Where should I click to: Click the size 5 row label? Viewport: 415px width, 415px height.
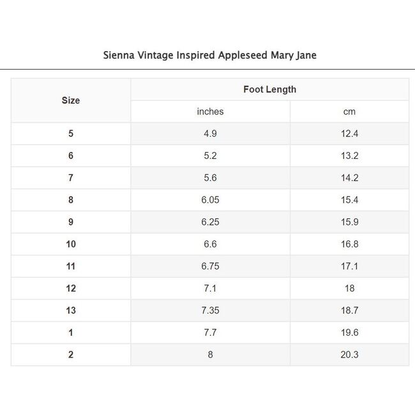71,133
